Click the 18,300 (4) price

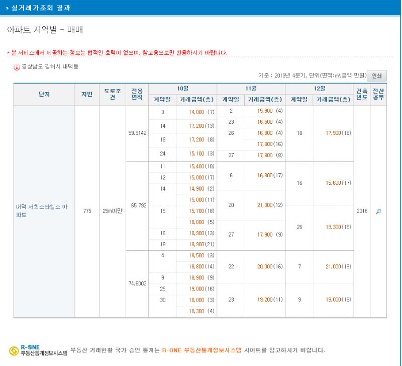coord(202,311)
